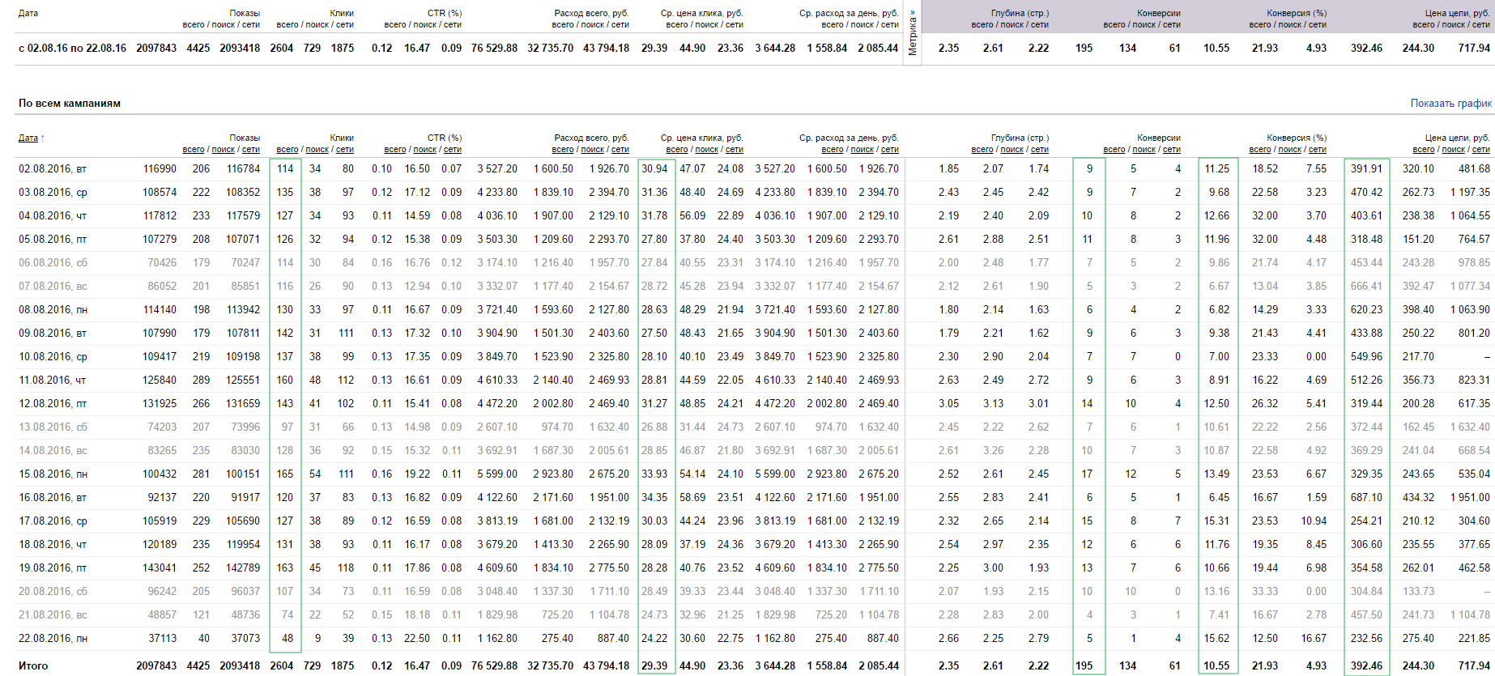1495x676 pixels.
Task: Sort by Ср. расход за день всего link, campaigns table
Action: [x=833, y=150]
